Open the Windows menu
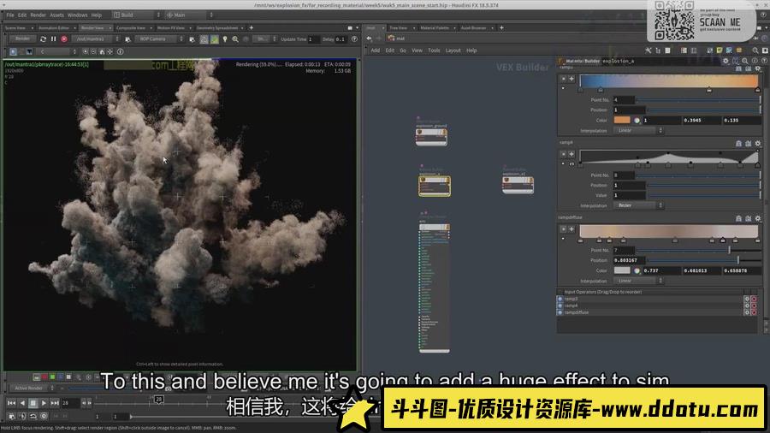This screenshot has width=770, height=433. pos(77,15)
